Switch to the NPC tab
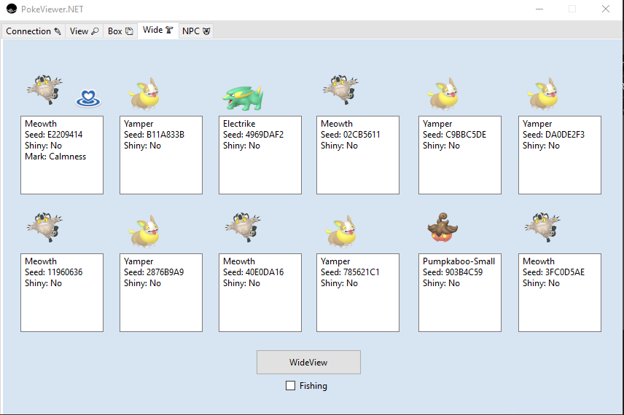Viewport: 624px width, 415px height. pyautogui.click(x=196, y=31)
